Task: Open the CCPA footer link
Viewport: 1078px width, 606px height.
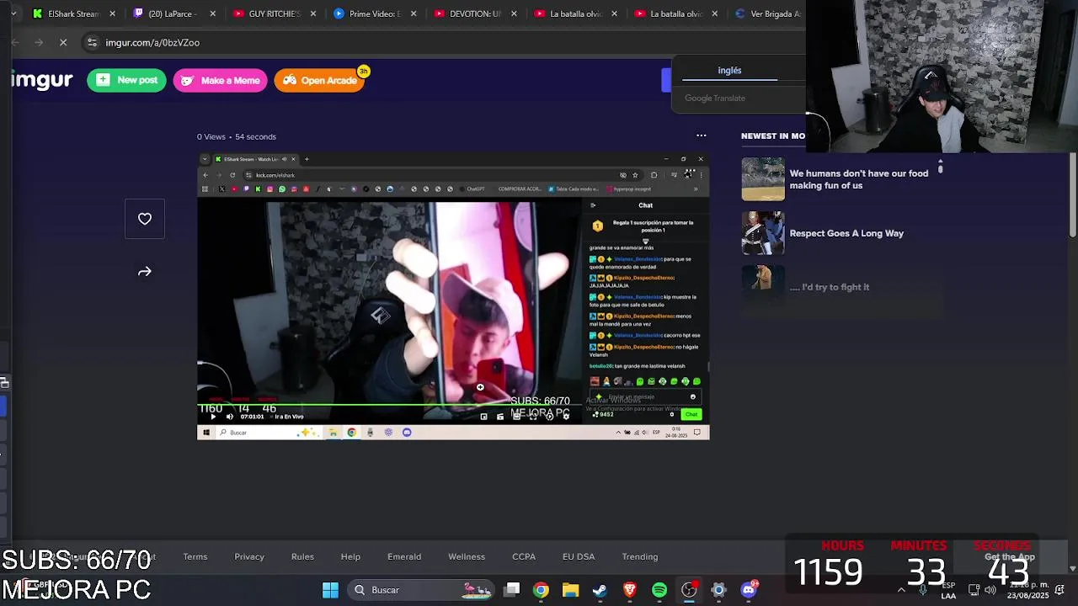Action: coord(524,556)
